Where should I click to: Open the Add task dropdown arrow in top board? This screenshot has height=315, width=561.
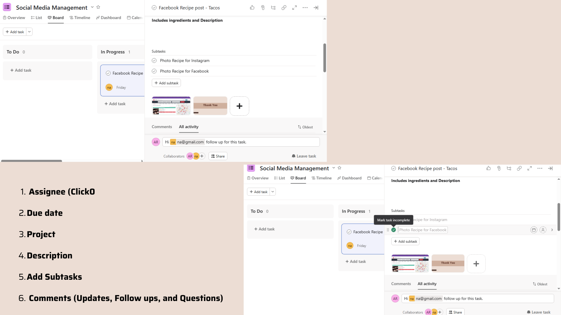click(30, 32)
